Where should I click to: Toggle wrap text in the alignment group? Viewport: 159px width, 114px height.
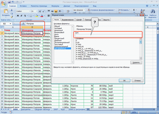tap(68, 11)
